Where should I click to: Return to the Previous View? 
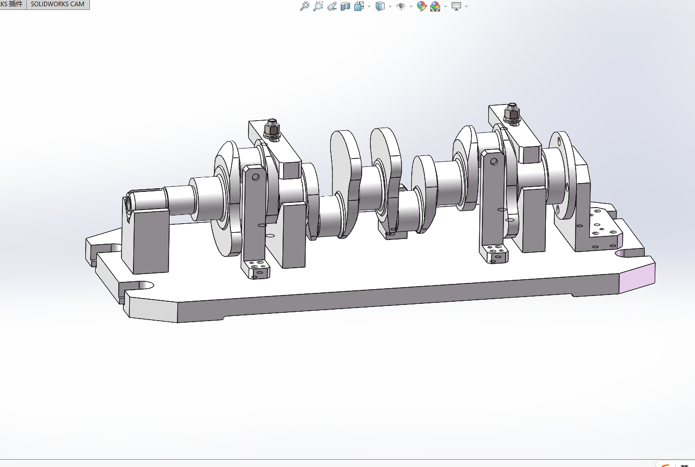(331, 6)
